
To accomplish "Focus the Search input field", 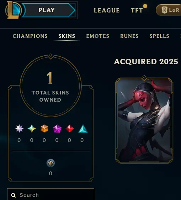I will pyautogui.click(x=50, y=194).
